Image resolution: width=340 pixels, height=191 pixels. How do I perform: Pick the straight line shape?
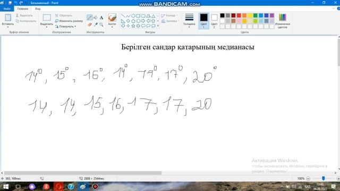(123, 16)
